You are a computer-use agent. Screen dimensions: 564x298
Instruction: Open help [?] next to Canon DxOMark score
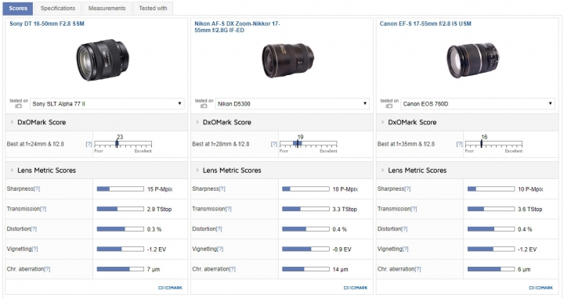pos(459,144)
